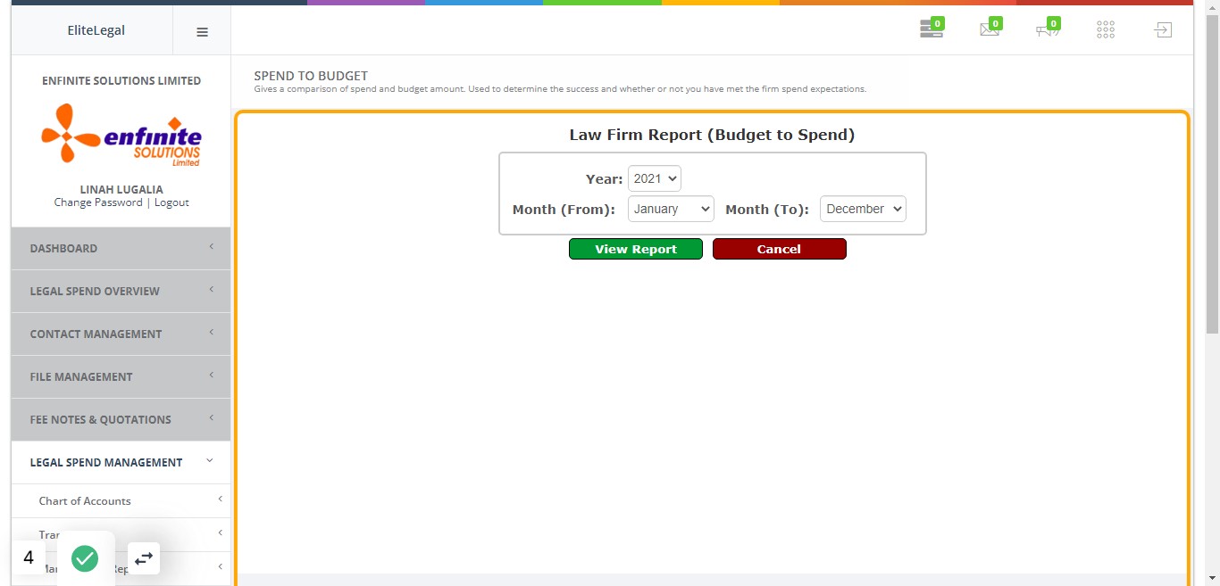Viewport: 1220px width, 586px height.
Task: Open the Month (From) dropdown showing January
Action: click(671, 209)
